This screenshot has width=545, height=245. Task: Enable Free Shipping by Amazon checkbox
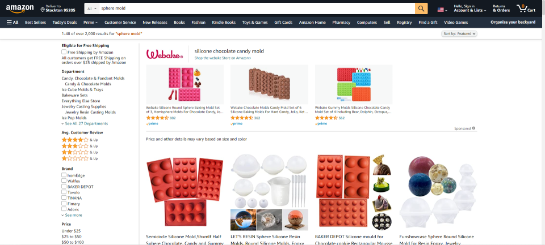coord(64,52)
